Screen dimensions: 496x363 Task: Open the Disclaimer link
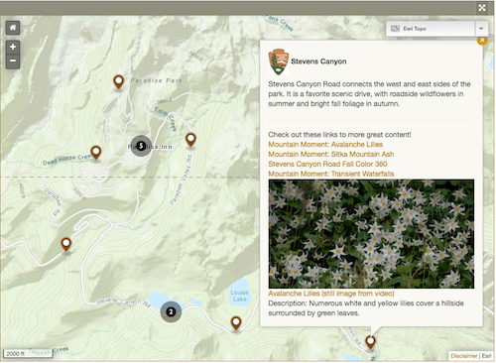tap(464, 356)
